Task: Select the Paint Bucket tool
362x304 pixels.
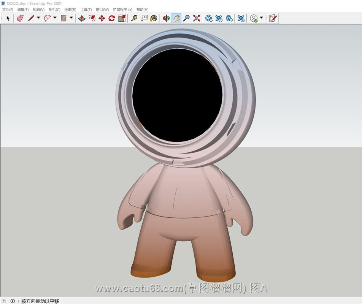Action: pos(153,18)
